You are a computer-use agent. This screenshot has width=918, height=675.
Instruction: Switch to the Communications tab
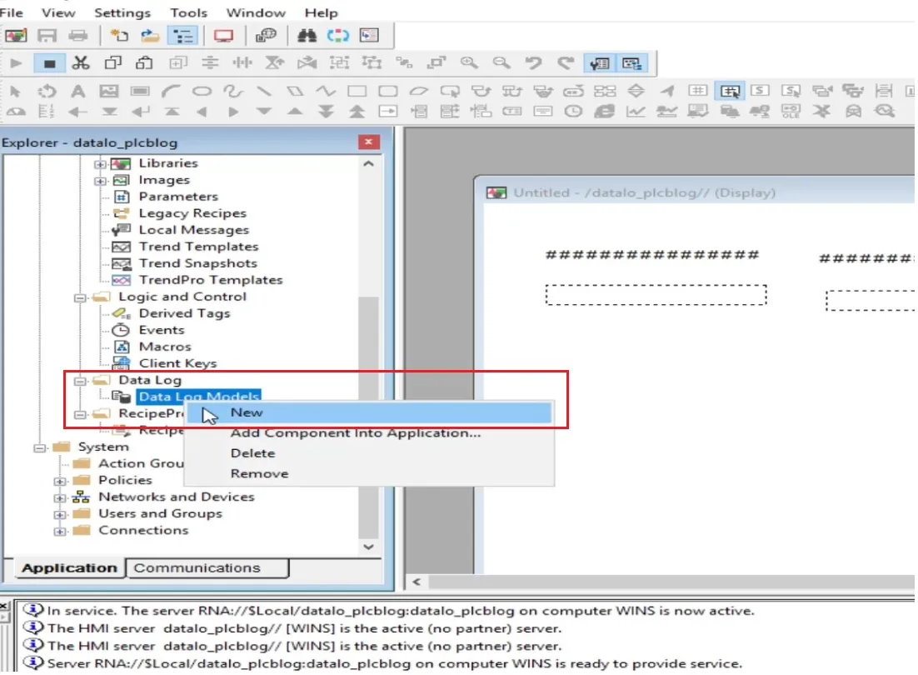click(207, 567)
